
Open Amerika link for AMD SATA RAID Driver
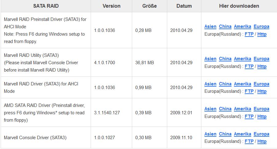[242, 109]
